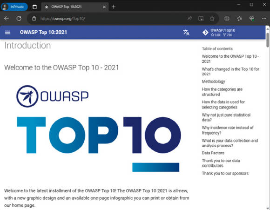Go to Thank you to our data contributors
Image resolution: width=270 pixels, height=210 pixels.
[221, 163]
